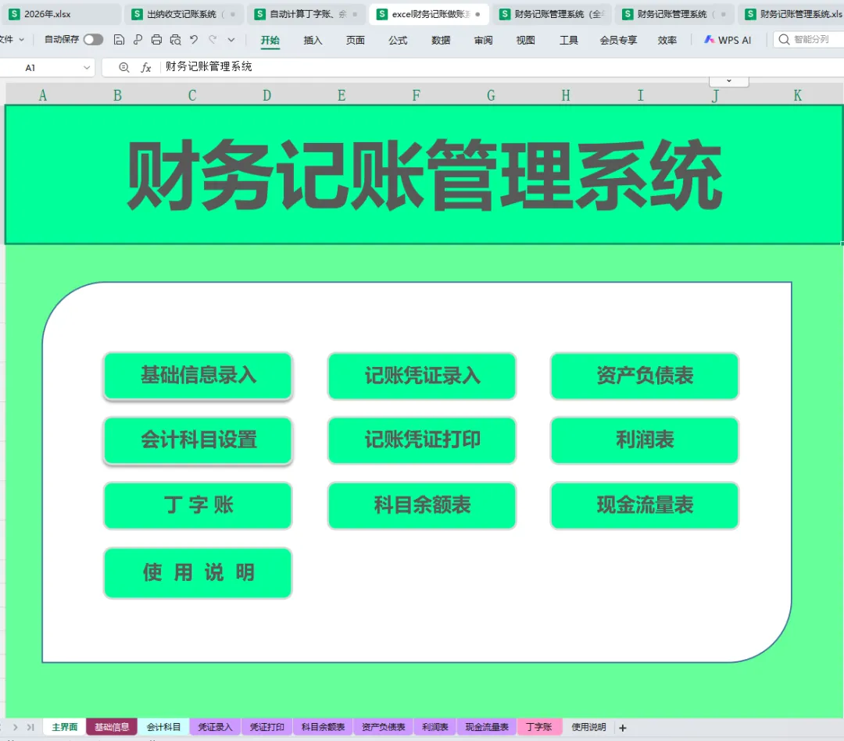844x741 pixels.
Task: Select the 公式 ribbon tab
Action: (398, 41)
